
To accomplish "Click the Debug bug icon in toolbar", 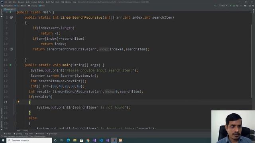I will click(234, 6).
